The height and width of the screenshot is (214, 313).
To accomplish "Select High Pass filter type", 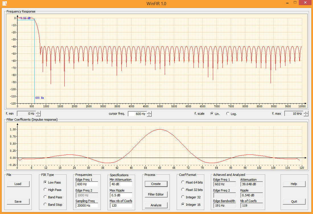I will (x=45, y=190).
